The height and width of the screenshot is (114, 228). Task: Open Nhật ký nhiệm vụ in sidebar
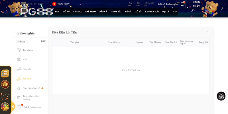[x=31, y=107]
